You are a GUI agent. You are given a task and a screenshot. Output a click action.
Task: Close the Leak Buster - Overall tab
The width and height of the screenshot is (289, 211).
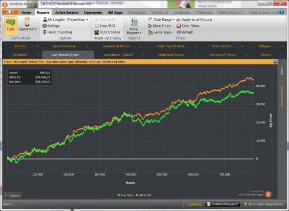click(x=144, y=55)
